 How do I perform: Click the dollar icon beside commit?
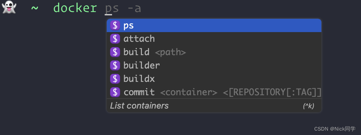115,92
